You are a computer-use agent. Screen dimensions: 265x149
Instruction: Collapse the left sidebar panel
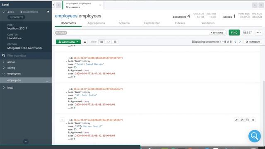point(53,5)
